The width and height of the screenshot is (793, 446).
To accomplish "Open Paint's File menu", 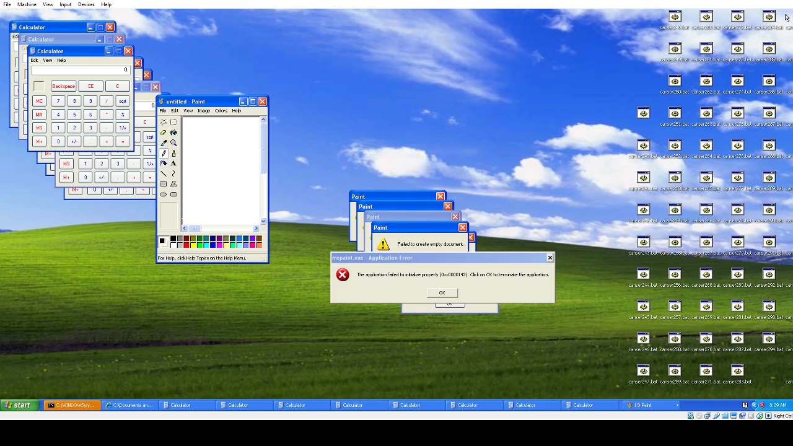I will click(x=163, y=111).
